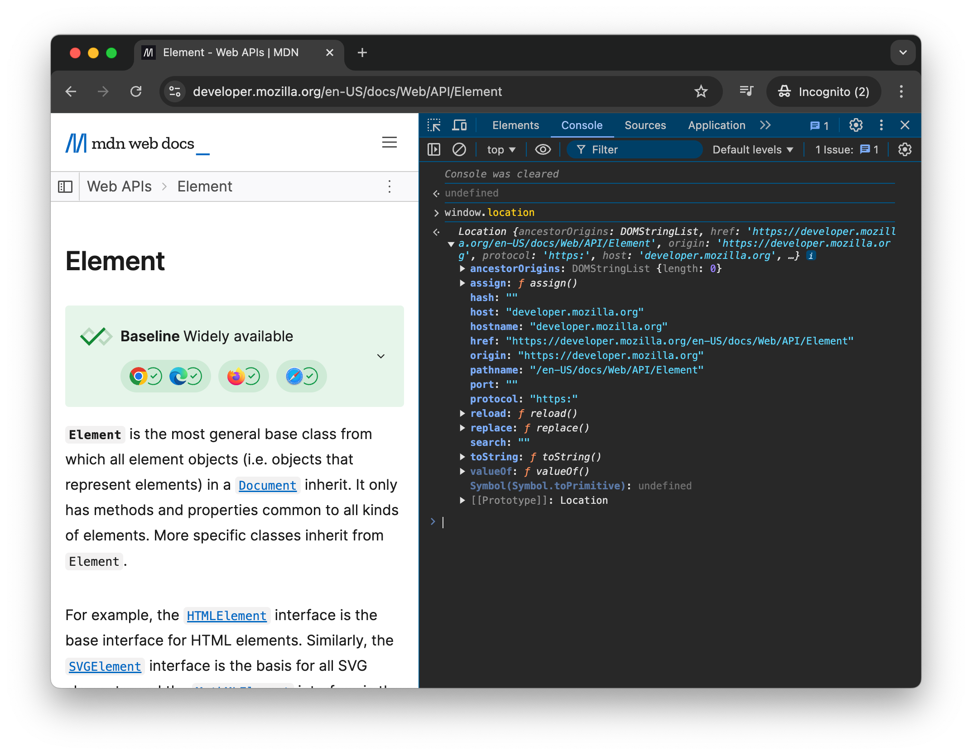The image size is (972, 755).
Task: Click the mdn web docs logo
Action: coord(137,143)
